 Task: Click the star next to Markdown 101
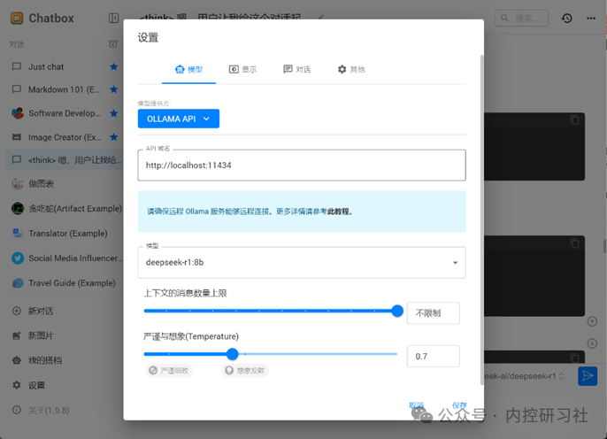click(x=113, y=89)
